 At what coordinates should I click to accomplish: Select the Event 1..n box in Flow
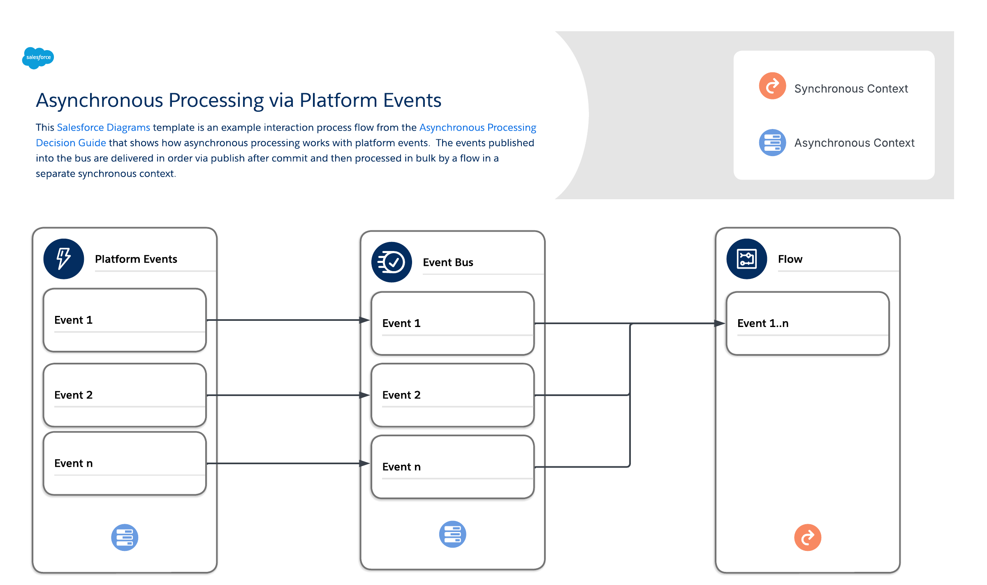808,323
